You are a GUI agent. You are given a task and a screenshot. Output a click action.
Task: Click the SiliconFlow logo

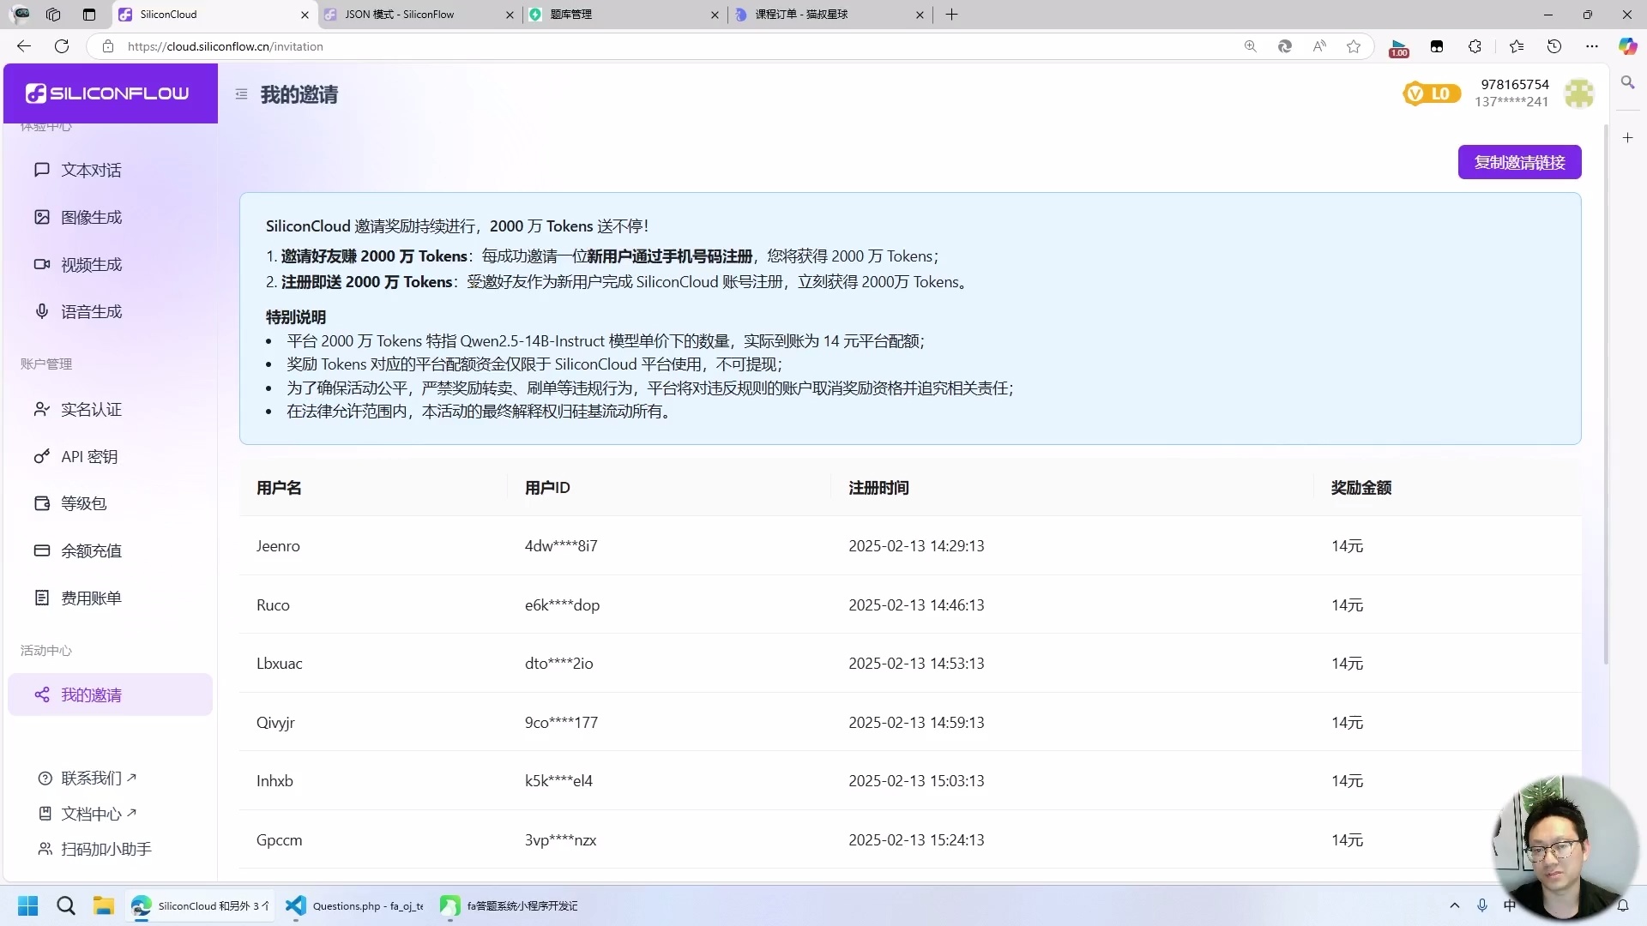pyautogui.click(x=108, y=93)
